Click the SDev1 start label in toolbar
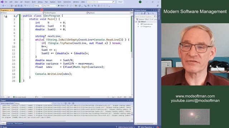The height and width of the screenshot is (128, 229). [x=62, y=6]
